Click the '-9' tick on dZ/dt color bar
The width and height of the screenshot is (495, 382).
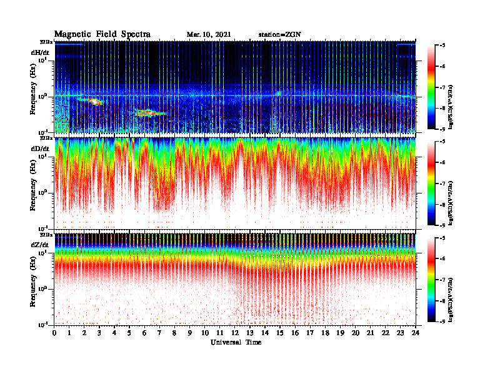(x=442, y=321)
